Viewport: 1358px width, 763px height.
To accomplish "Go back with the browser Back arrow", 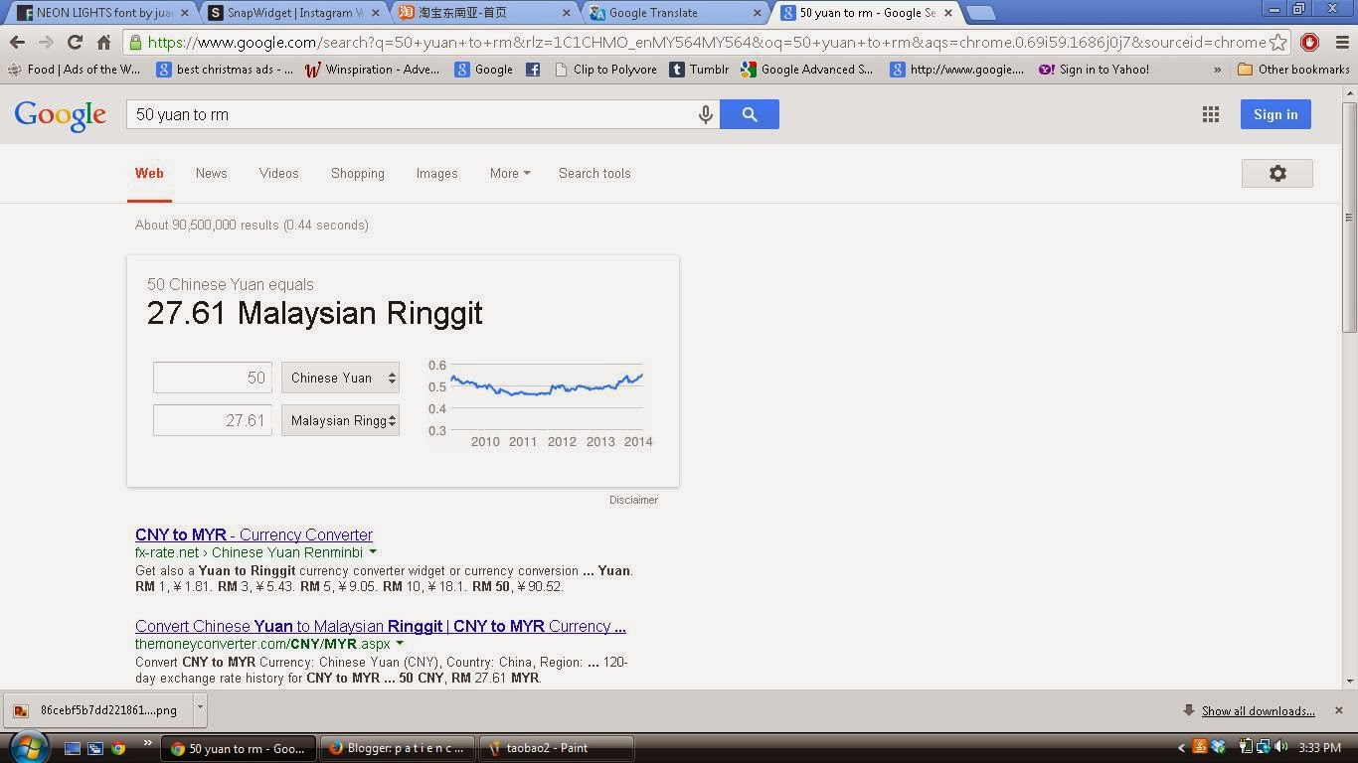I will coord(17,43).
